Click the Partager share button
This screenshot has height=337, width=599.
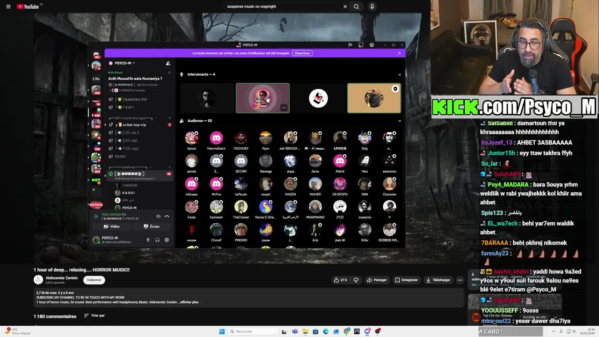click(x=377, y=280)
